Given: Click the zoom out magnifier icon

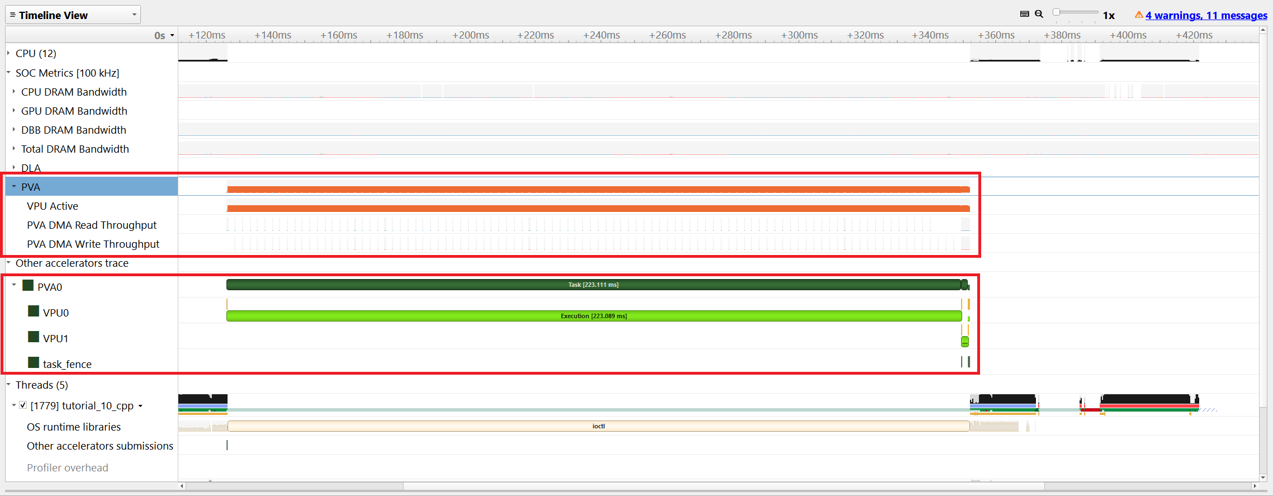Looking at the screenshot, I should [1039, 14].
